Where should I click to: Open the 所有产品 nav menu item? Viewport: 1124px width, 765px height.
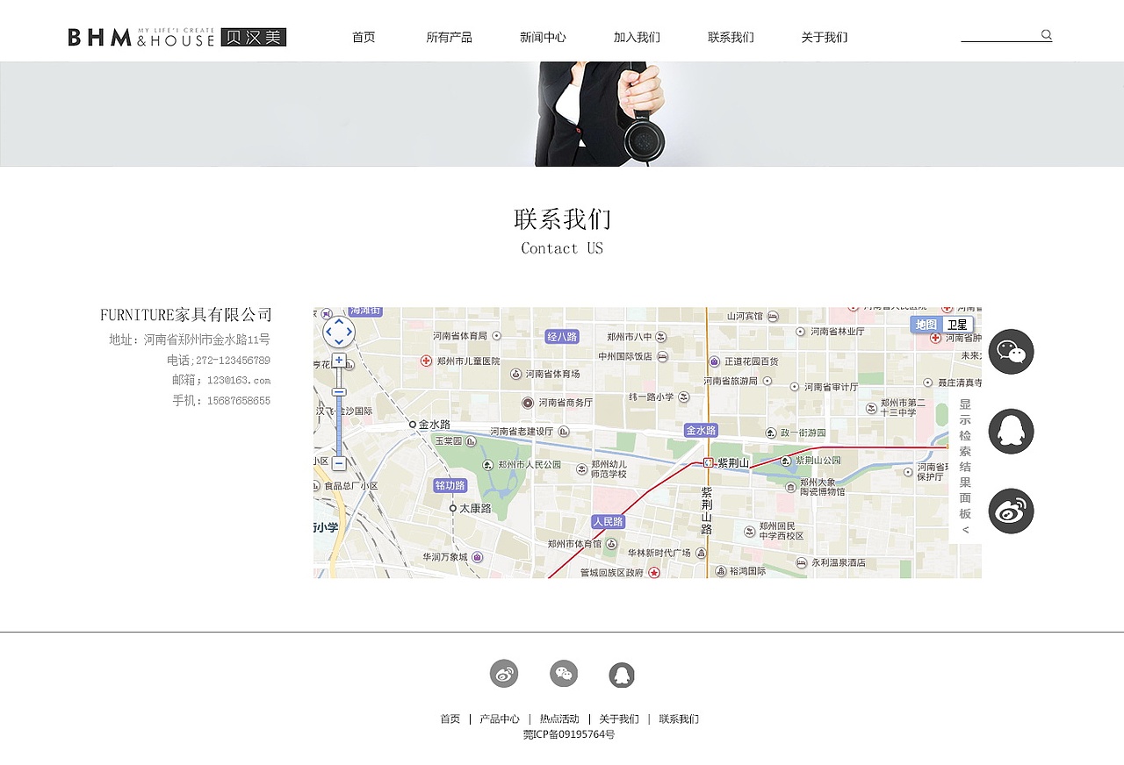click(449, 38)
